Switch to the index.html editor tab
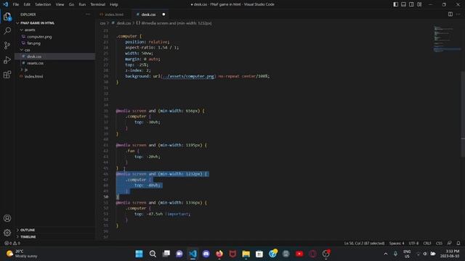 pyautogui.click(x=113, y=14)
